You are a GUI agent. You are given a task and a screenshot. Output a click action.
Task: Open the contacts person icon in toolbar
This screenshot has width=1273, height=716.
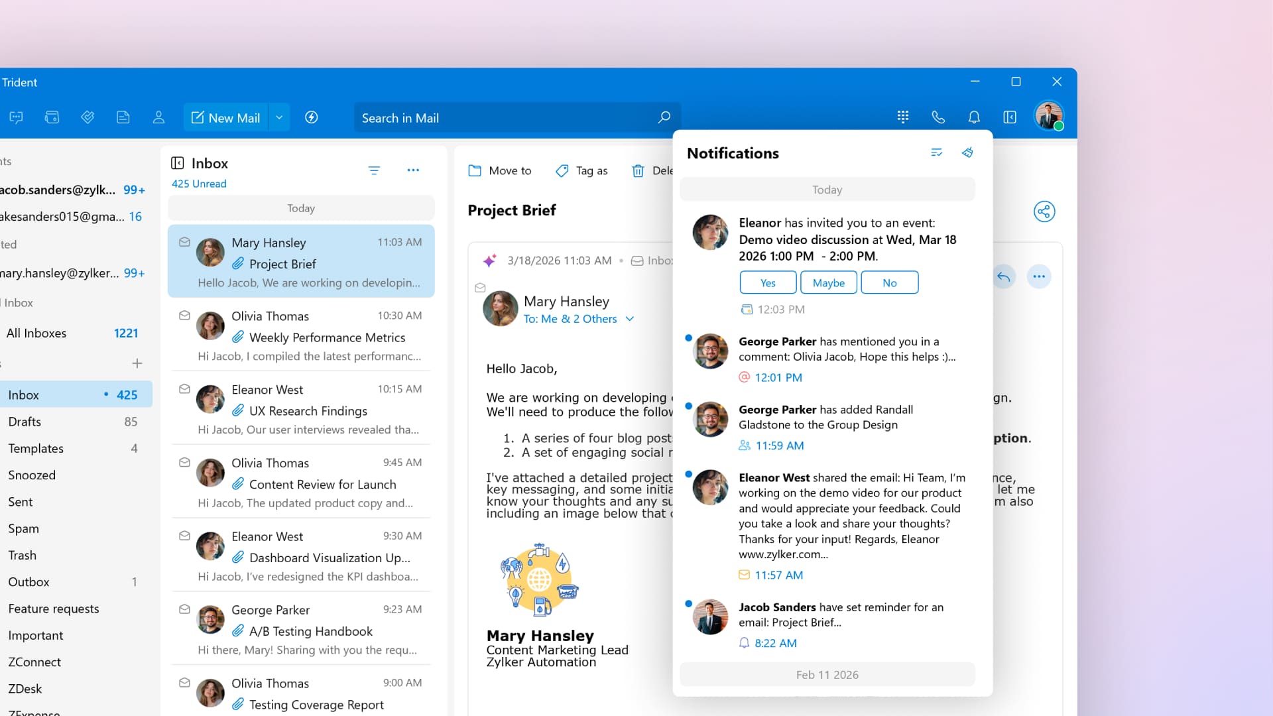click(158, 117)
